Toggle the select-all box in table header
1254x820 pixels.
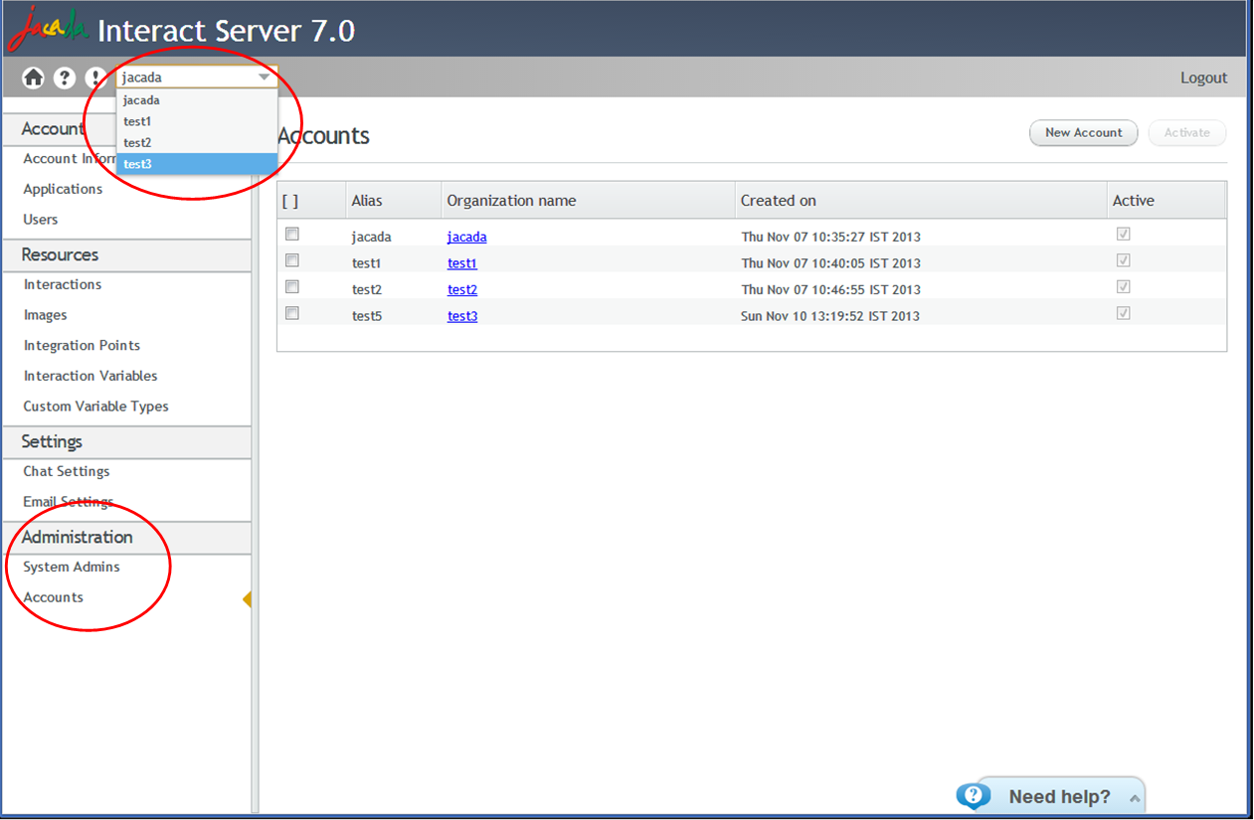(x=290, y=201)
